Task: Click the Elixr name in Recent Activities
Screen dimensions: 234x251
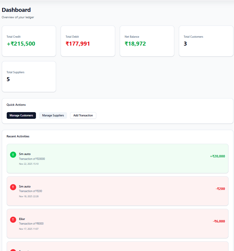Action: [x=22, y=219]
